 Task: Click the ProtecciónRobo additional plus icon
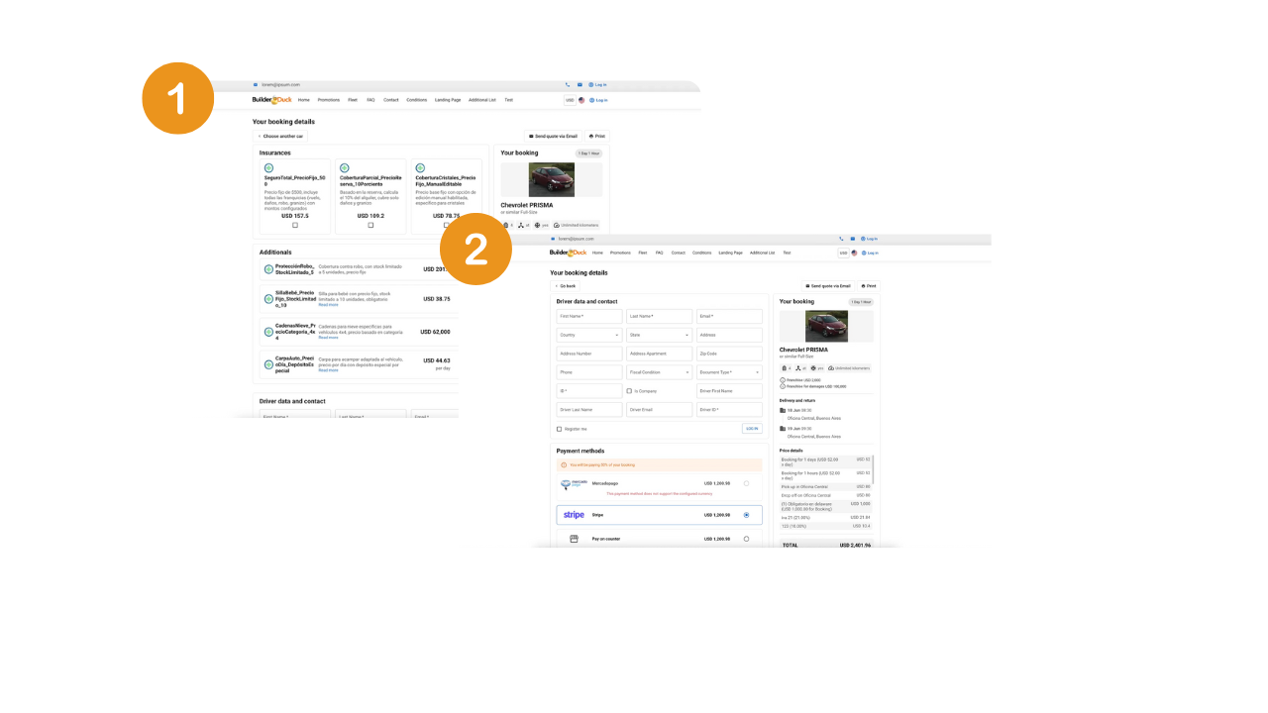(268, 269)
